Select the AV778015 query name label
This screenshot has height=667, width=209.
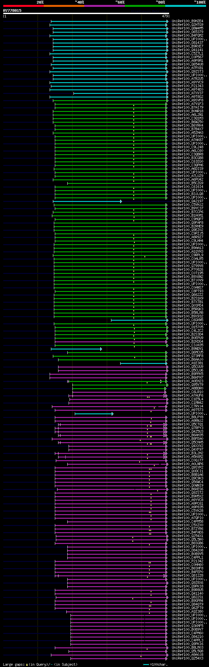[x=12, y=10]
